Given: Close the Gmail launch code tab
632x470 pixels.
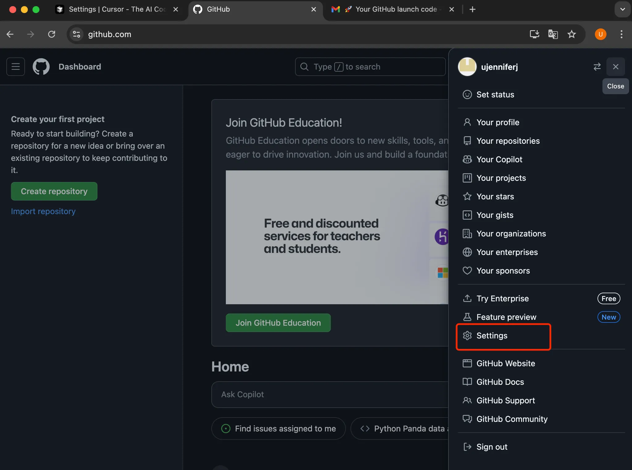Looking at the screenshot, I should (x=451, y=10).
